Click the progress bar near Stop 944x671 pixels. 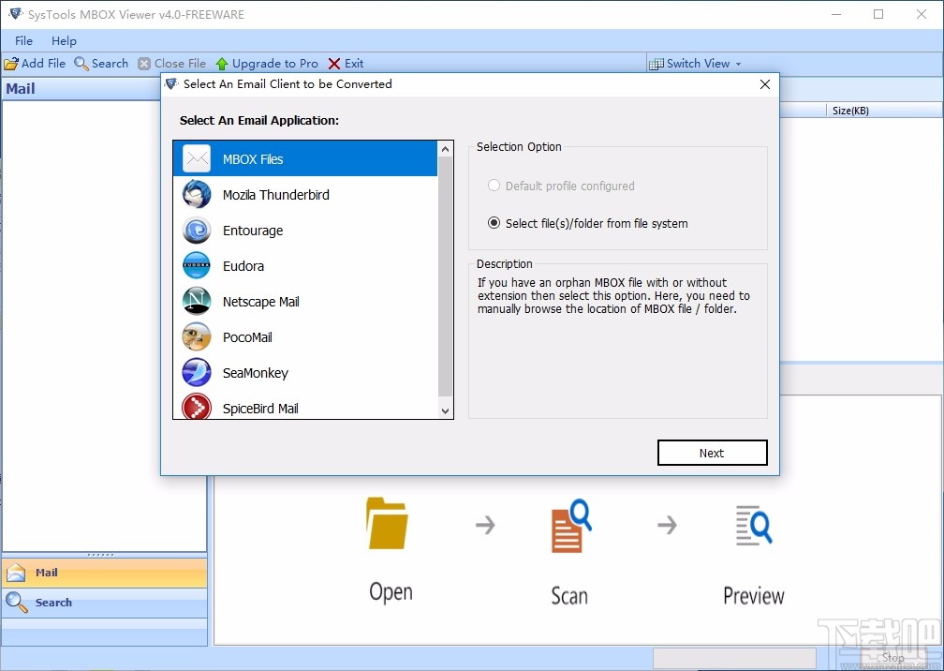point(734,657)
